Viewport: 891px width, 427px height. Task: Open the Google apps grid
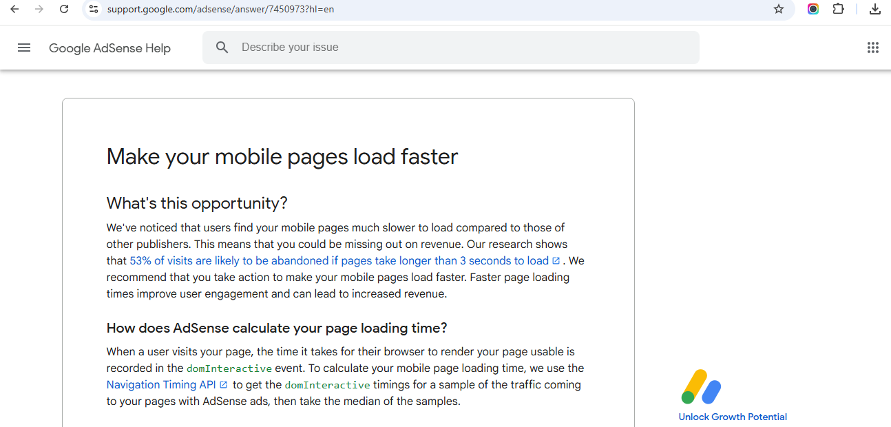coord(872,48)
